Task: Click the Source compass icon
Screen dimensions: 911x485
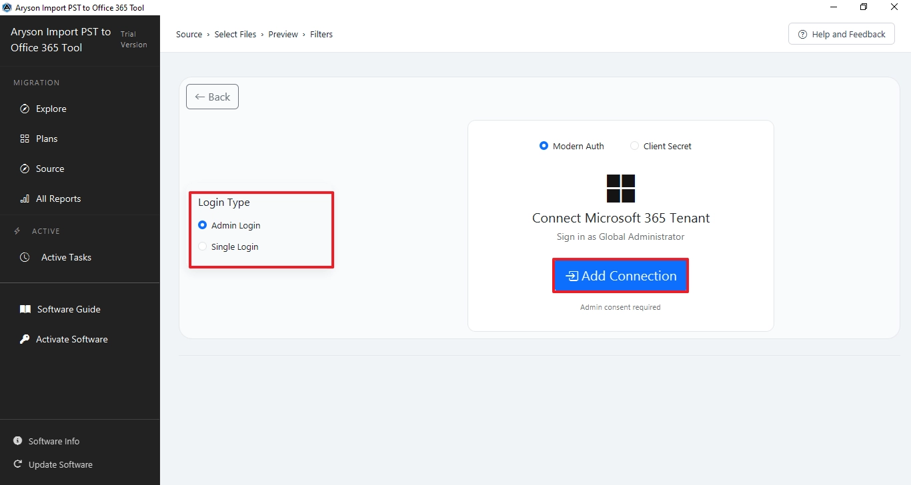Action: [25, 169]
